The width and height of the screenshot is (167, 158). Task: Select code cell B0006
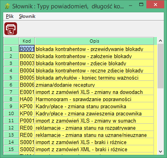[27, 85]
